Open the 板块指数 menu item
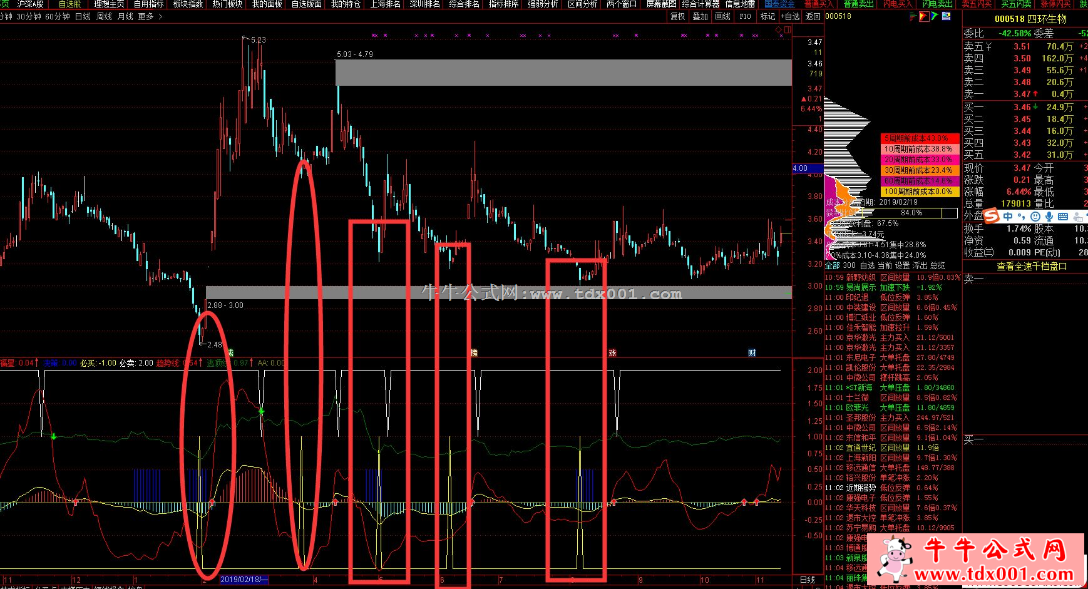The width and height of the screenshot is (1088, 589). [x=188, y=4]
